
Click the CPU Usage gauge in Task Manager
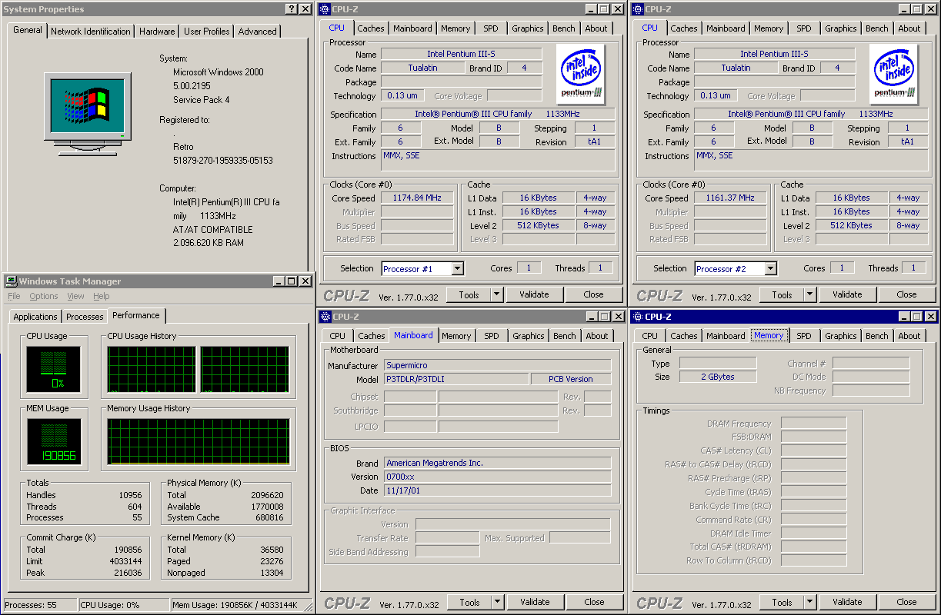[x=53, y=370]
